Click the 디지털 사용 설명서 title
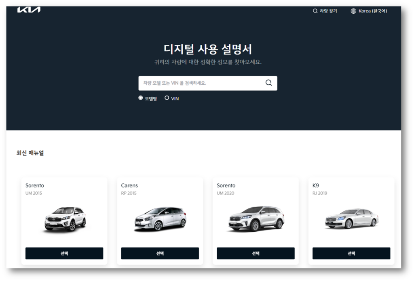Image resolution: width=414 pixels, height=281 pixels. pos(208,49)
